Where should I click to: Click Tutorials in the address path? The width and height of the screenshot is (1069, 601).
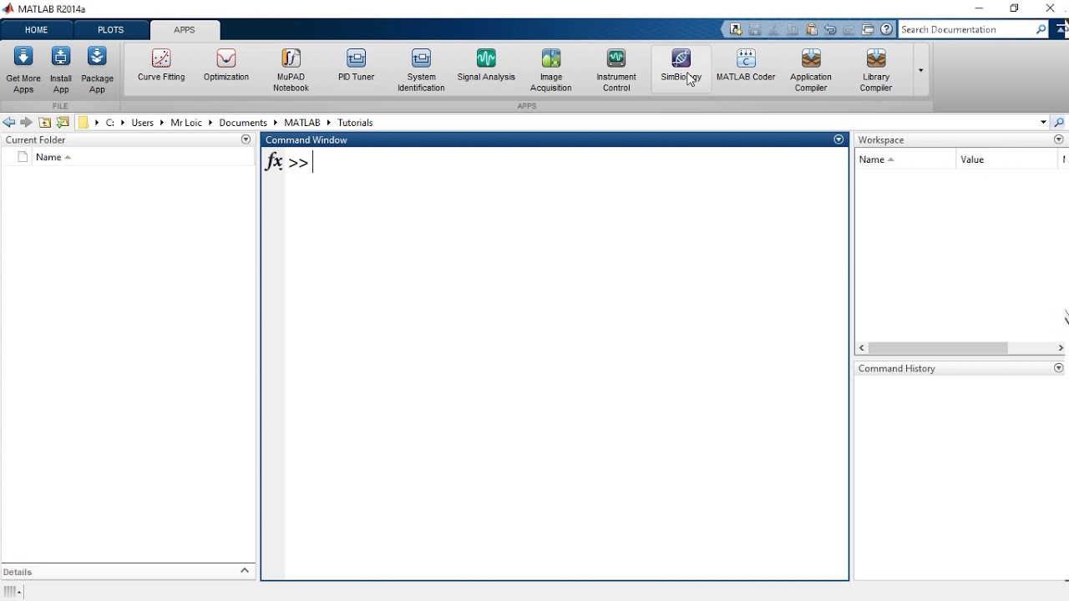click(x=355, y=123)
